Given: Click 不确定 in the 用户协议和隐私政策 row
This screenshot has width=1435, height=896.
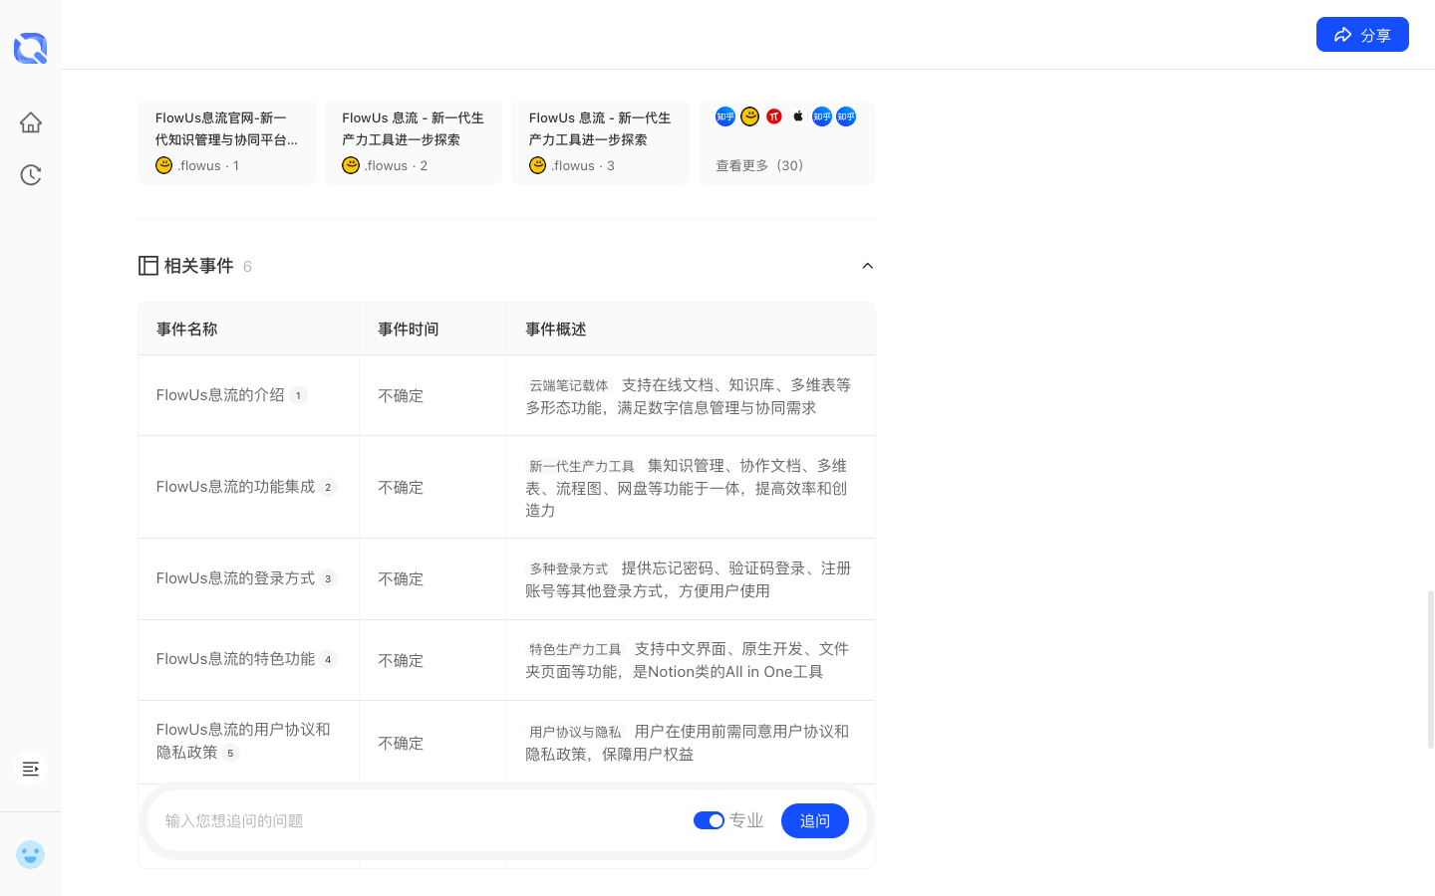Looking at the screenshot, I should (x=401, y=744).
